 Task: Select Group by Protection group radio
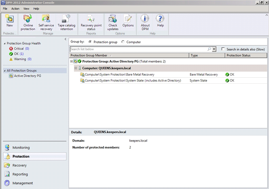[x=90, y=42]
